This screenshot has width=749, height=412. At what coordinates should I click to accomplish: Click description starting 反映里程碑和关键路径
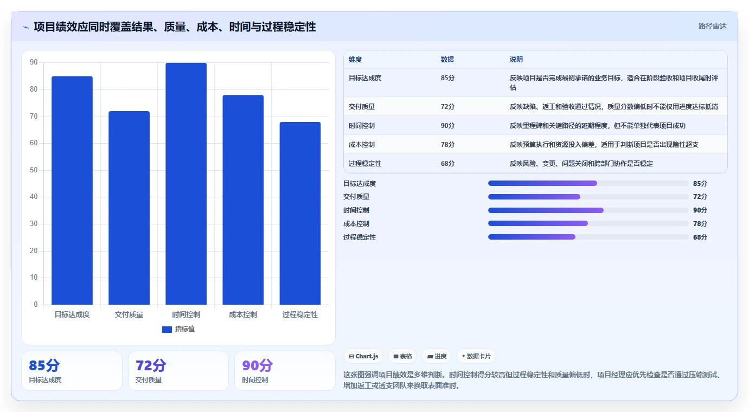598,126
